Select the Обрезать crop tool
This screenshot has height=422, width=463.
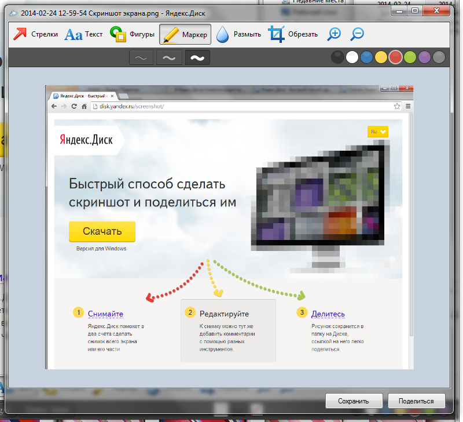pos(293,34)
